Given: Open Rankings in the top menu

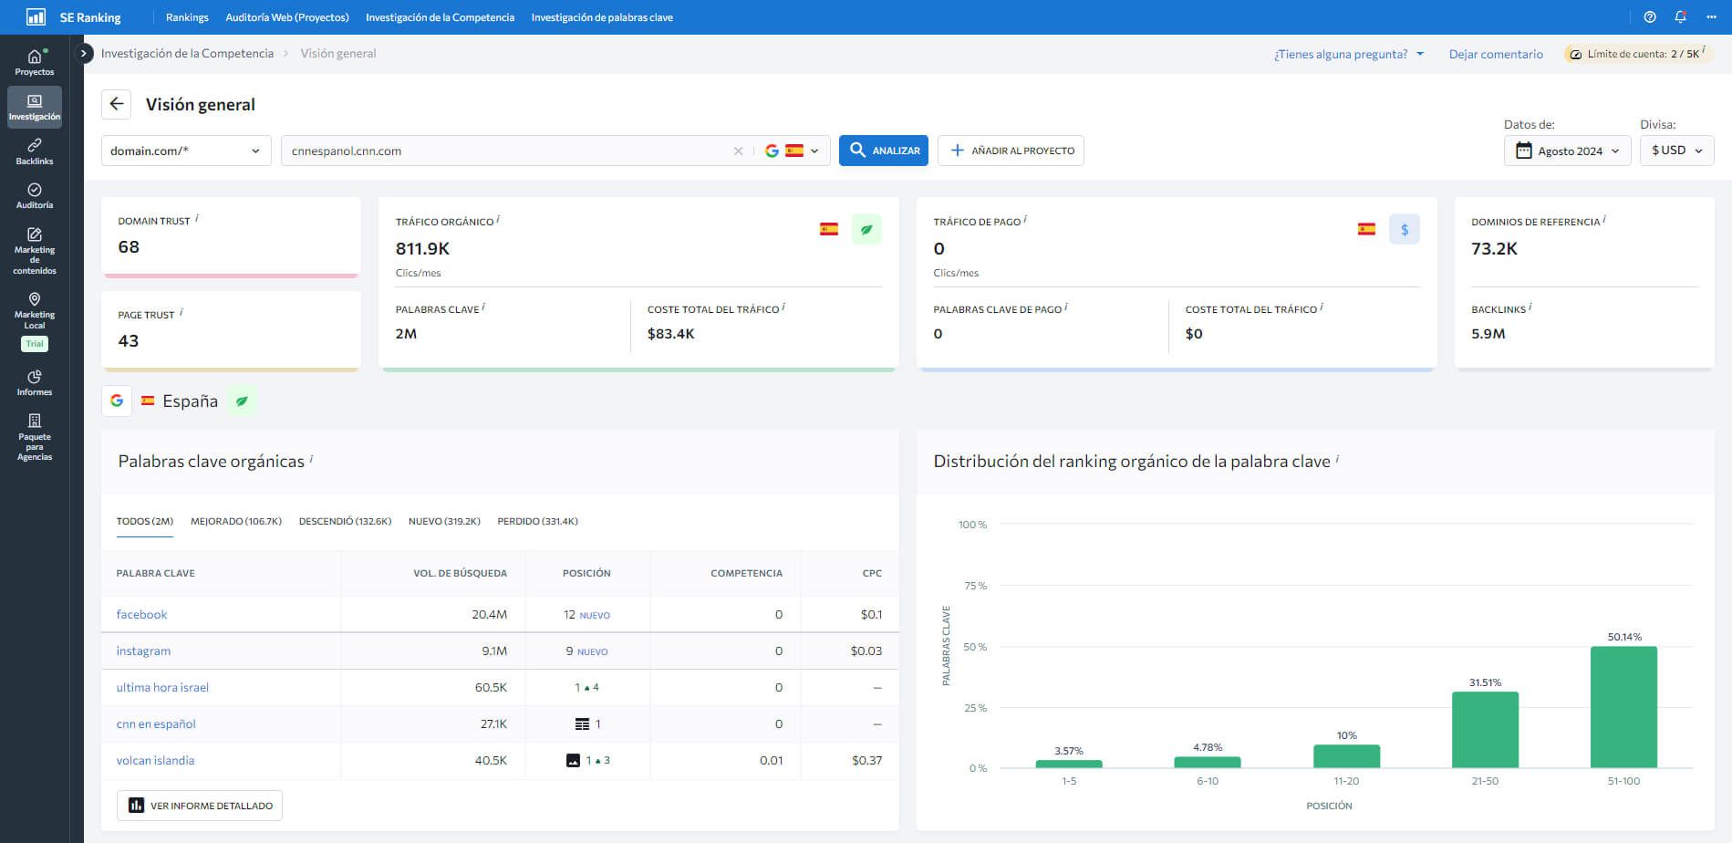Looking at the screenshot, I should click(187, 17).
